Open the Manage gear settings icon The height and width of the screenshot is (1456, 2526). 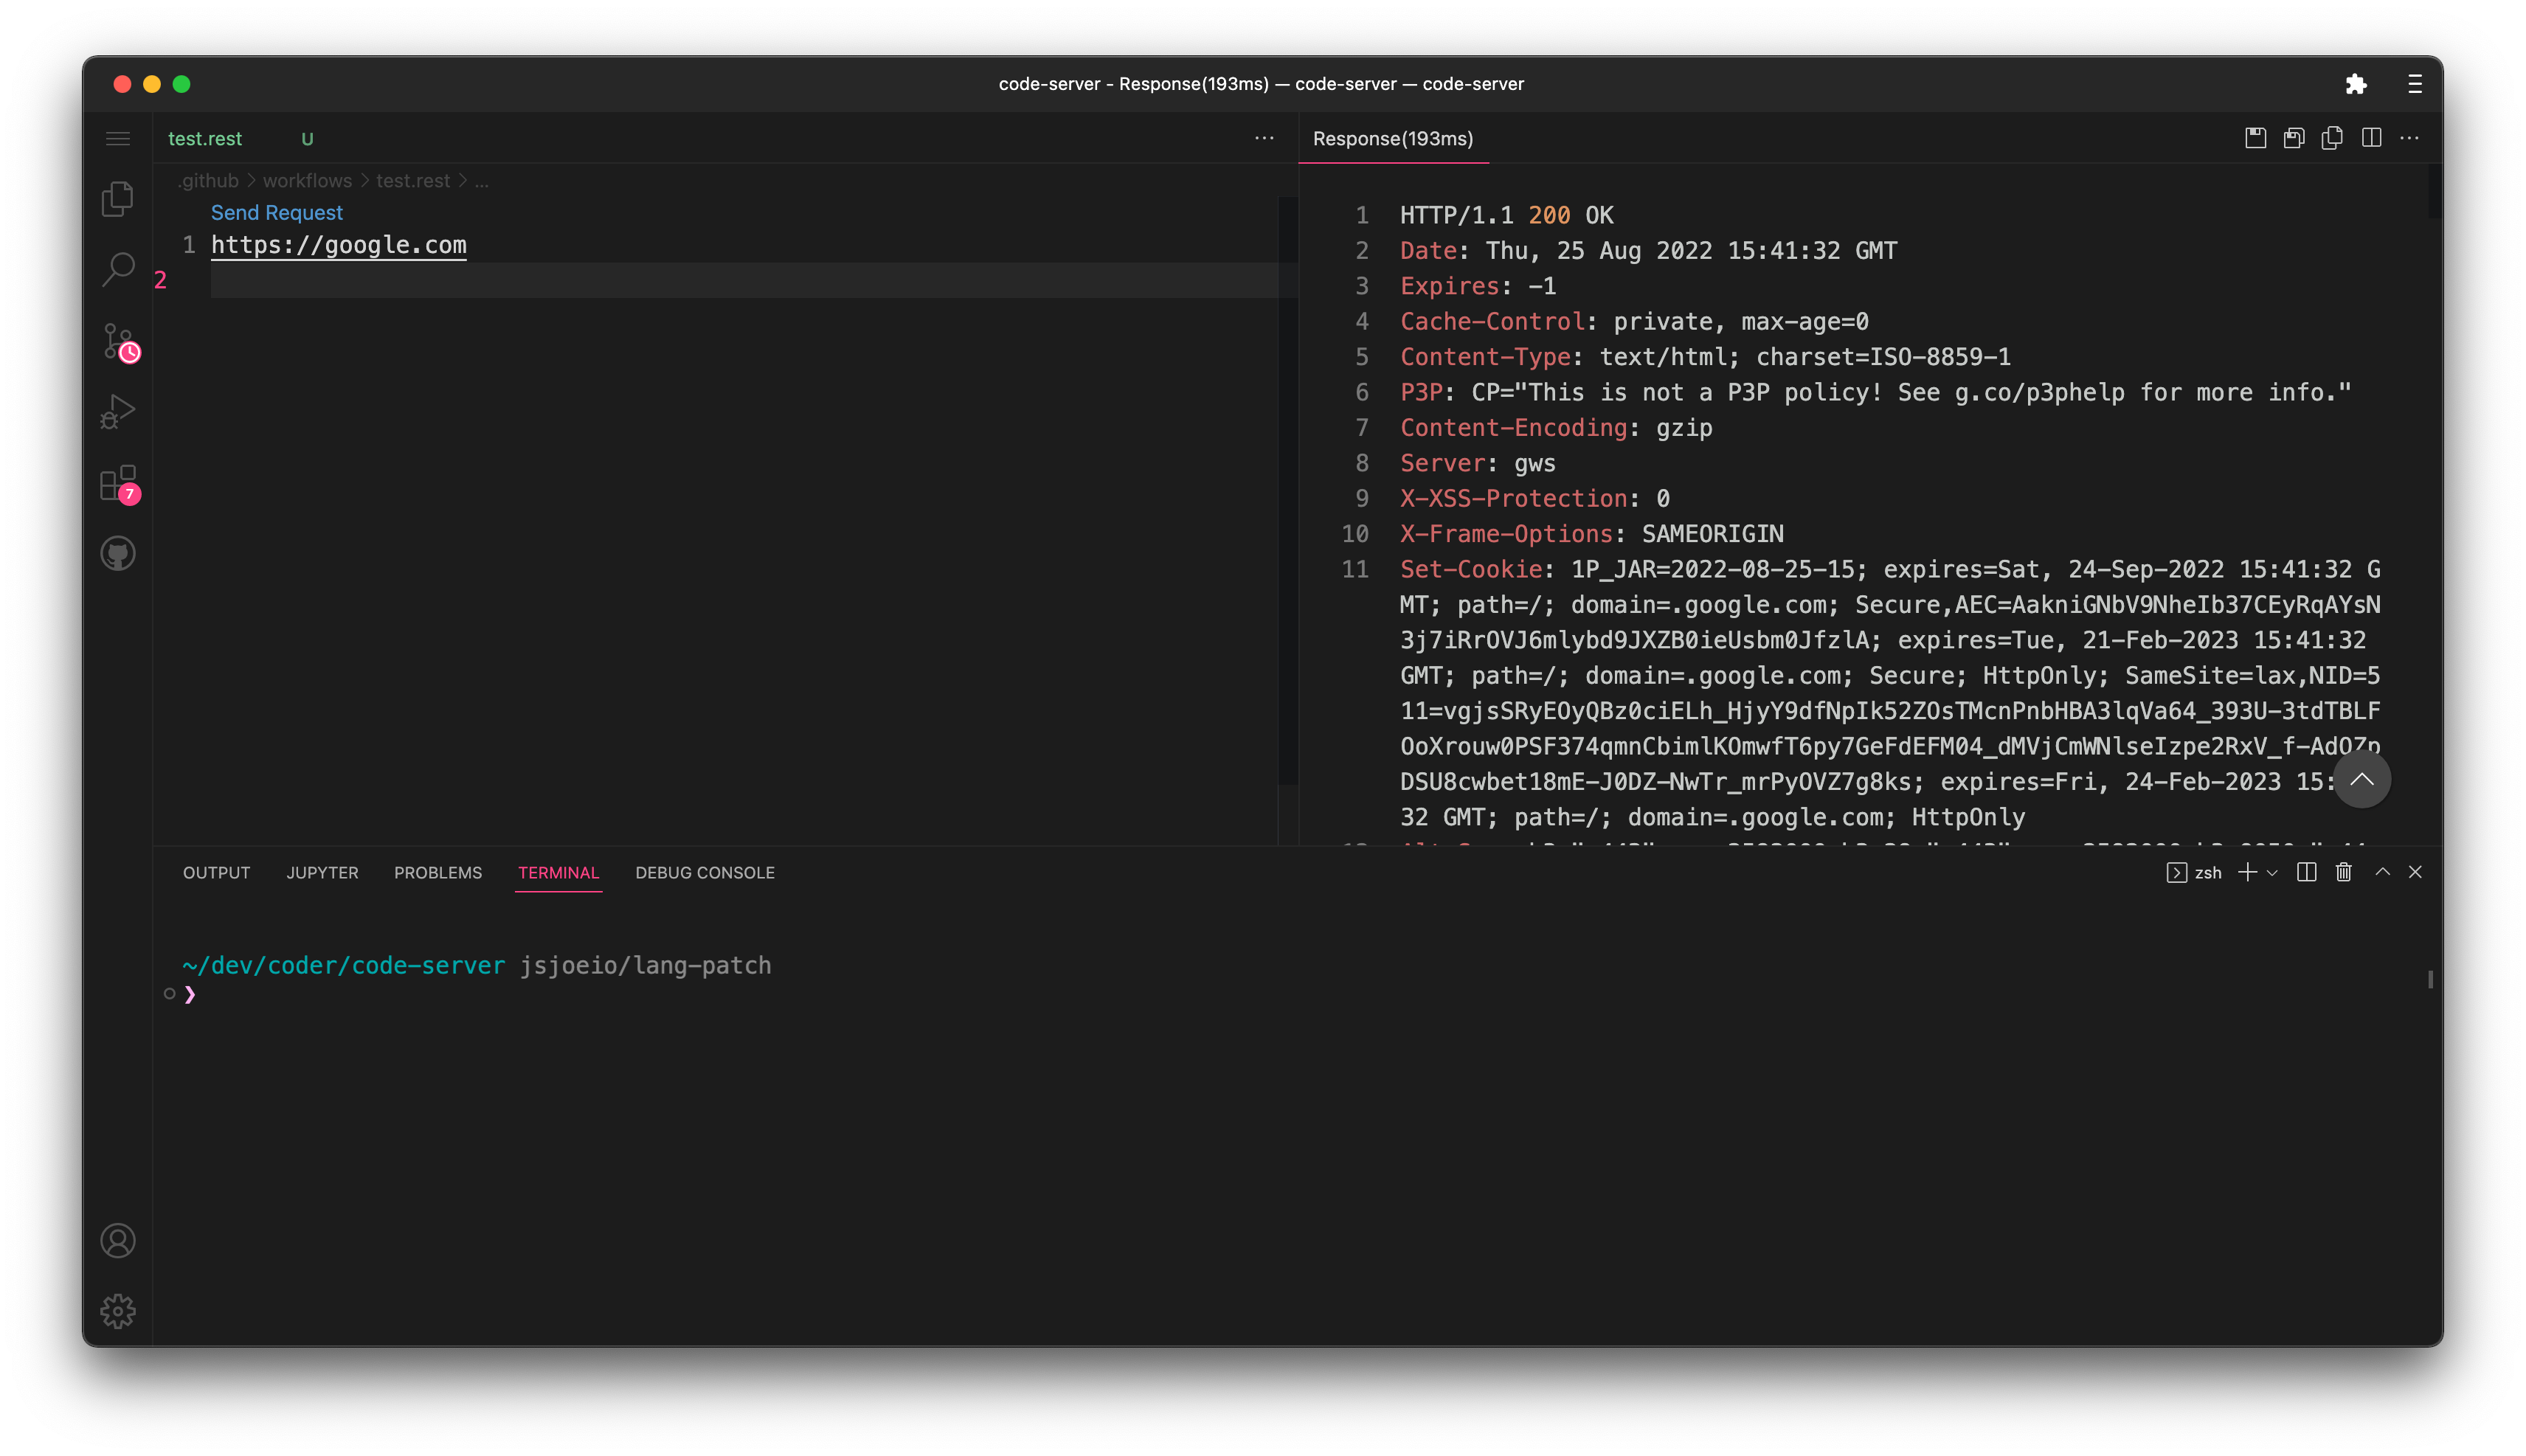[118, 1311]
